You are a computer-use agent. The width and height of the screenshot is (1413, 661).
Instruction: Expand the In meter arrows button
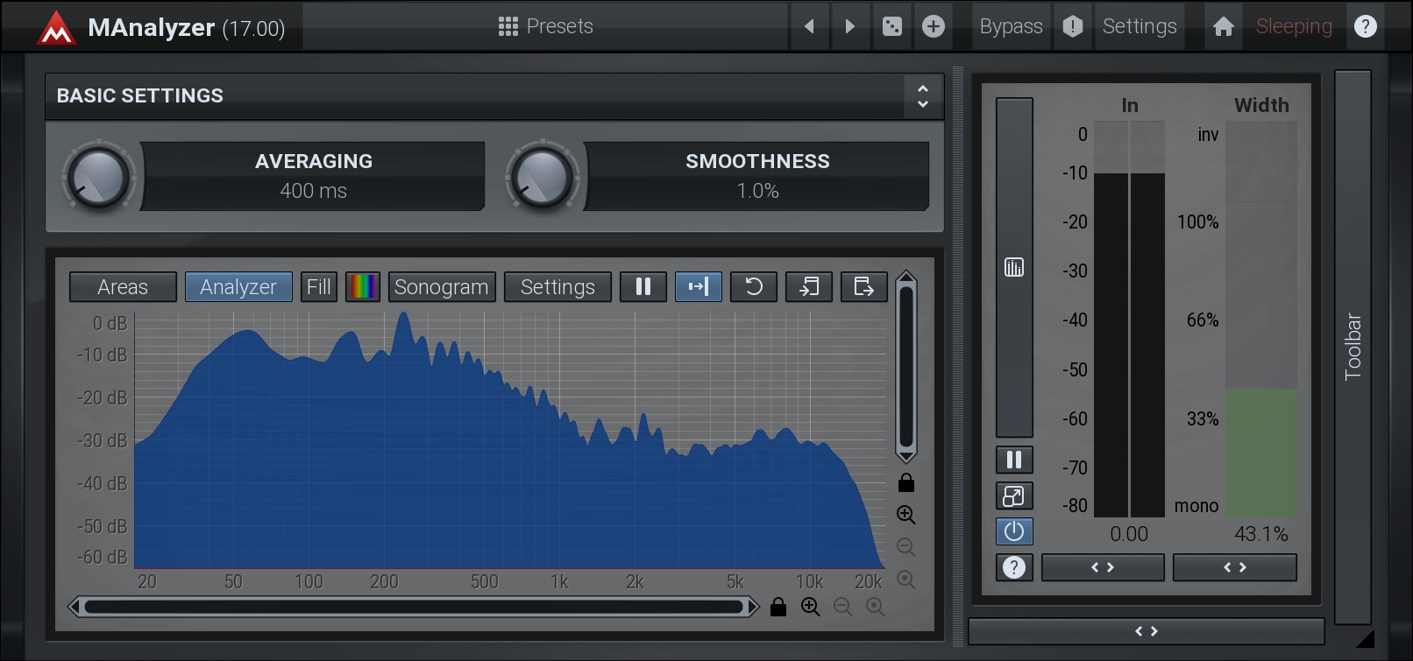click(1103, 567)
